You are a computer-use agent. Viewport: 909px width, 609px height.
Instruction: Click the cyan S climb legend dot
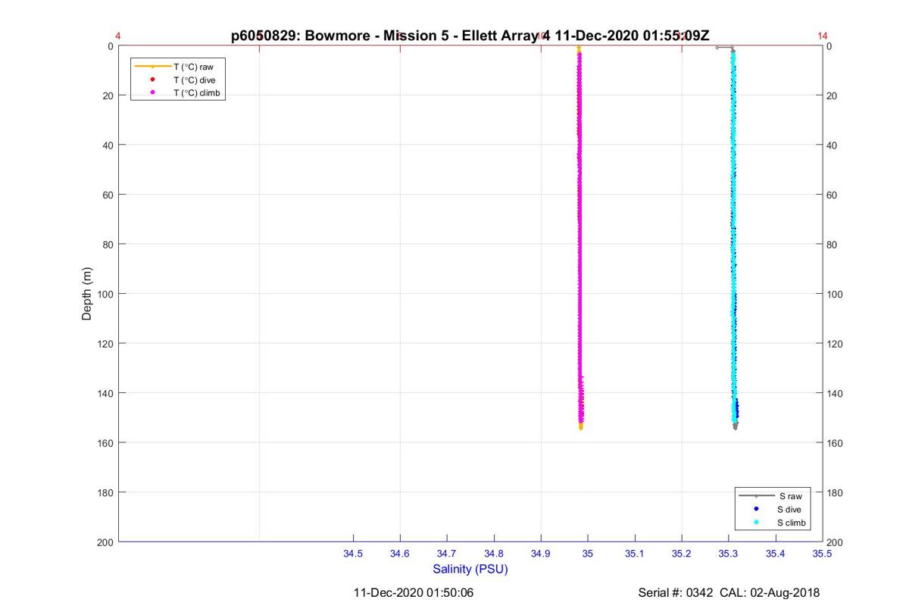coord(756,523)
